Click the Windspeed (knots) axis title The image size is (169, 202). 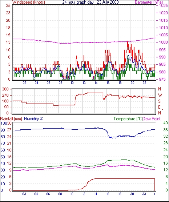[x=29, y=2]
